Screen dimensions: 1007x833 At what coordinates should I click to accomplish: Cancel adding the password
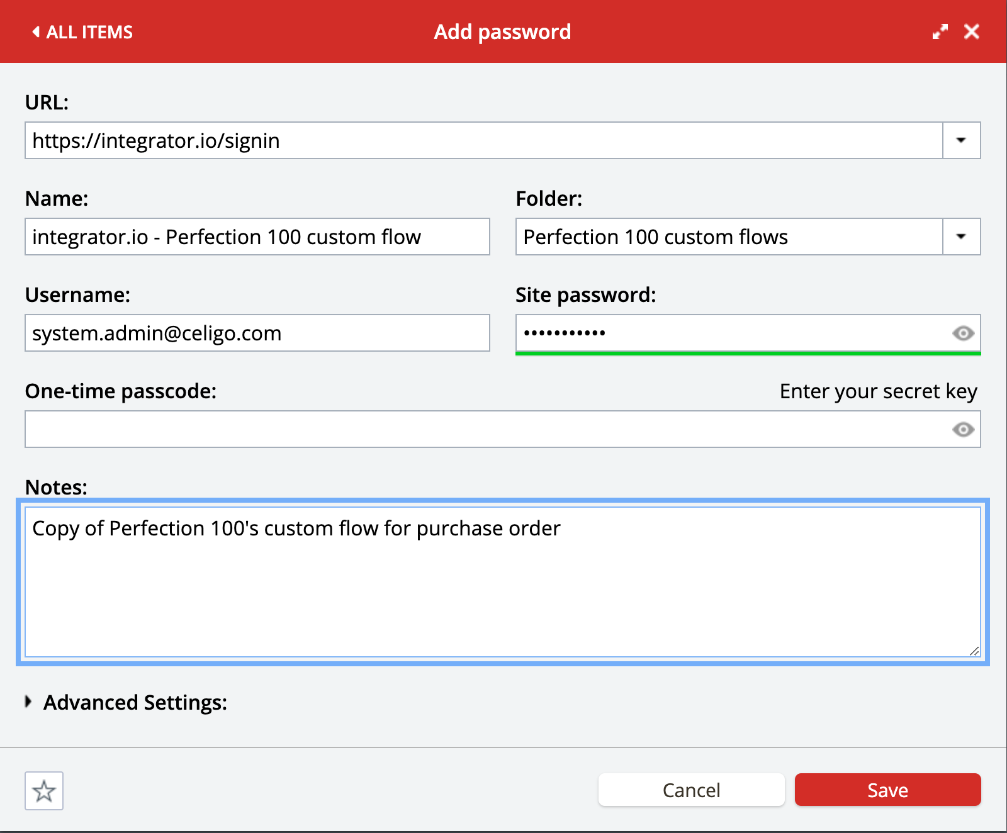click(690, 790)
